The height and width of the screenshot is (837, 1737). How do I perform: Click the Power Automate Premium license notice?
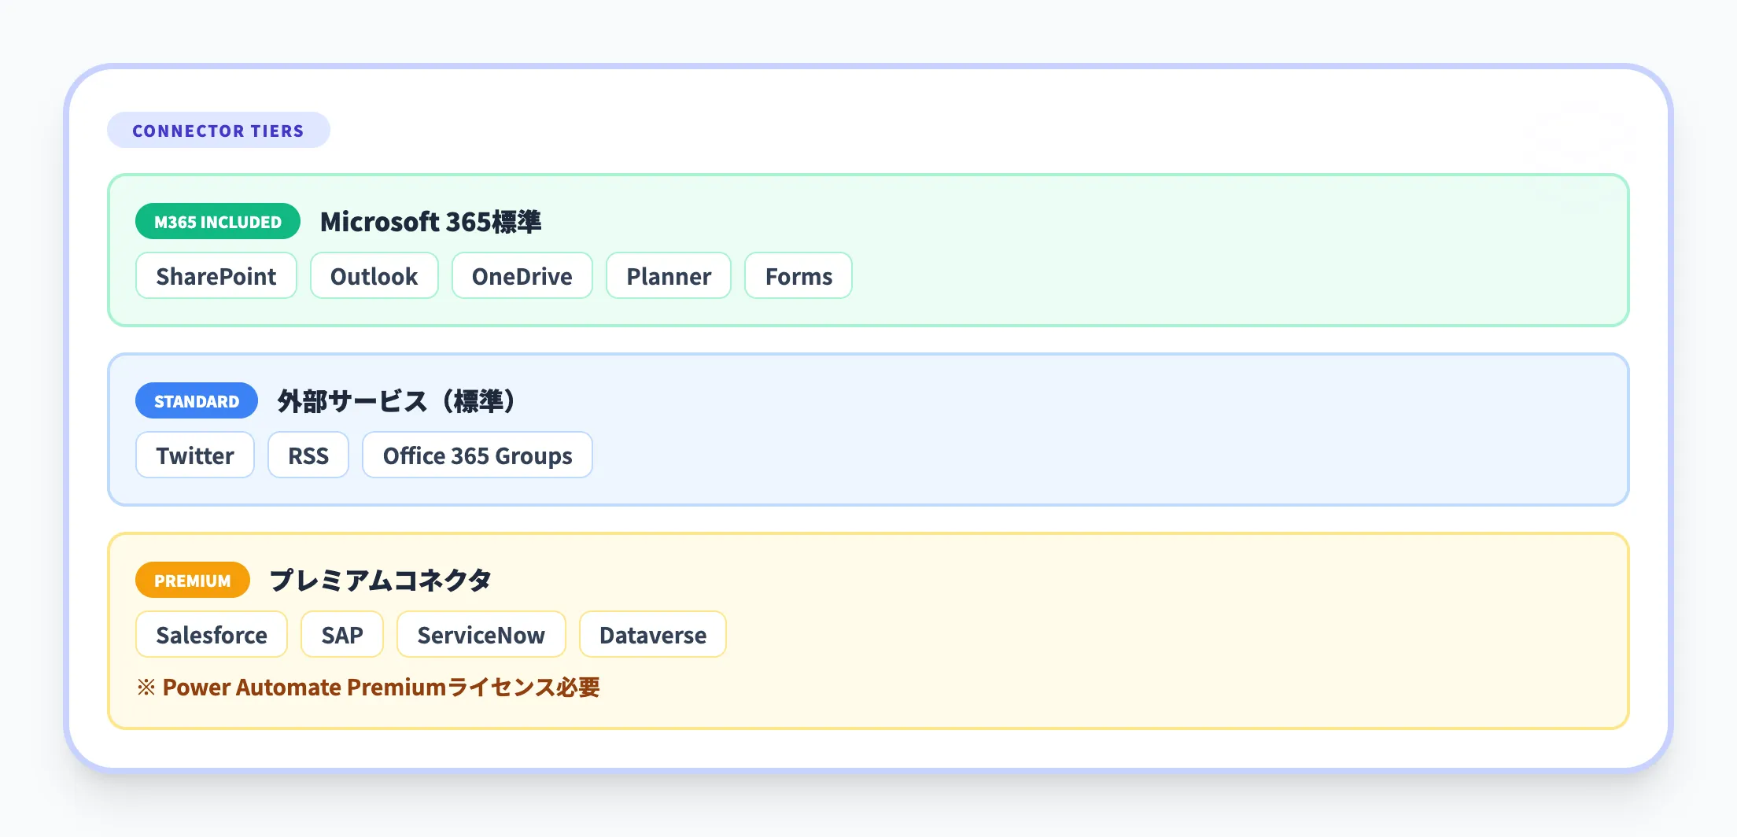click(370, 687)
